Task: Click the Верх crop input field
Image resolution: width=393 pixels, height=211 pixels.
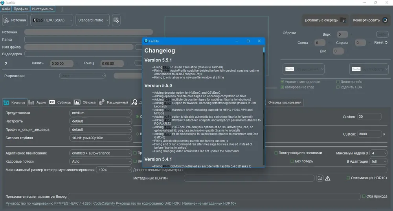Action: [x=342, y=34]
